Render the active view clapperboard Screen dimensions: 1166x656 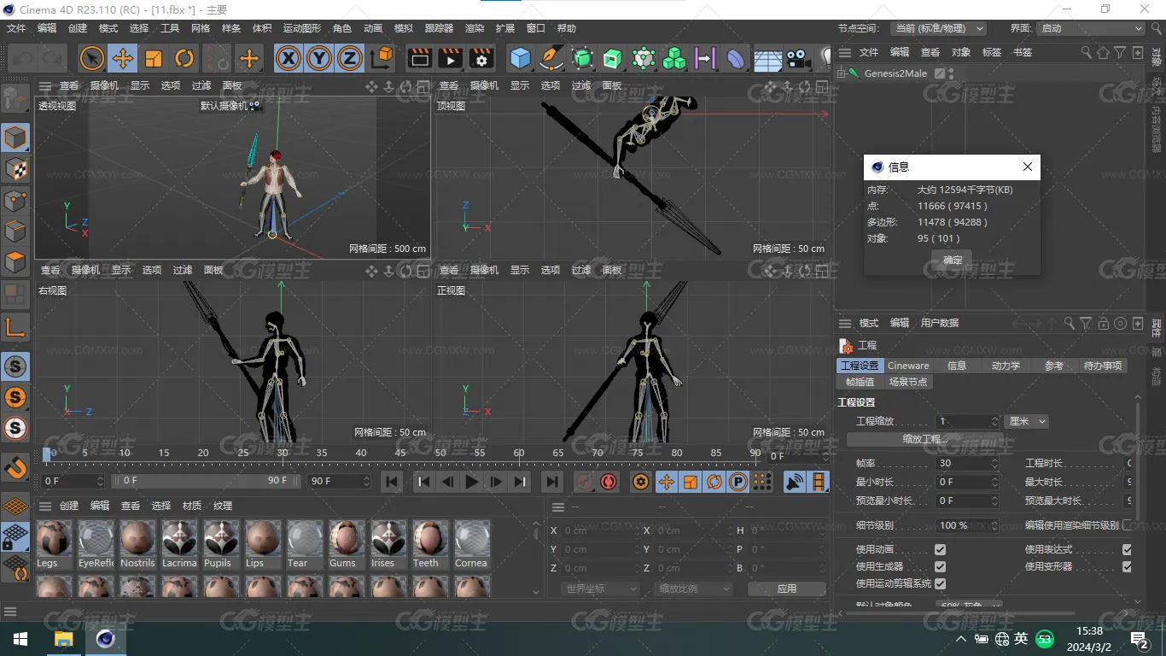420,58
